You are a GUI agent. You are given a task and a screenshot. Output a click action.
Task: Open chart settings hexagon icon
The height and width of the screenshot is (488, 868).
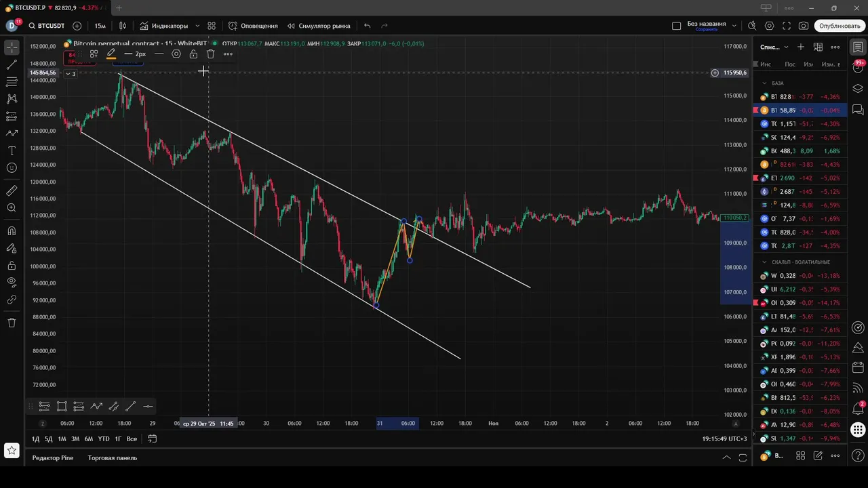tap(769, 26)
